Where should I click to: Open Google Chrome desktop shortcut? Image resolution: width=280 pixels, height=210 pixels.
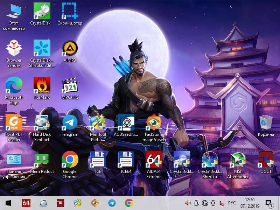pos(70,164)
